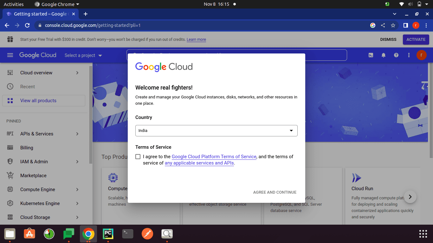
Task: Check the Terms of Service agreement box
Action: (138, 156)
